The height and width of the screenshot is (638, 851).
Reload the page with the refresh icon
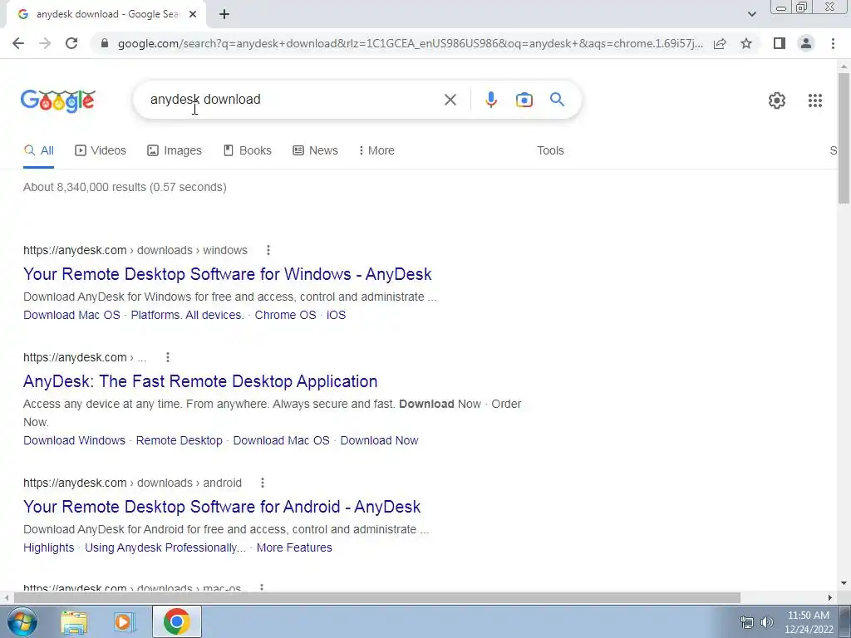coord(71,43)
